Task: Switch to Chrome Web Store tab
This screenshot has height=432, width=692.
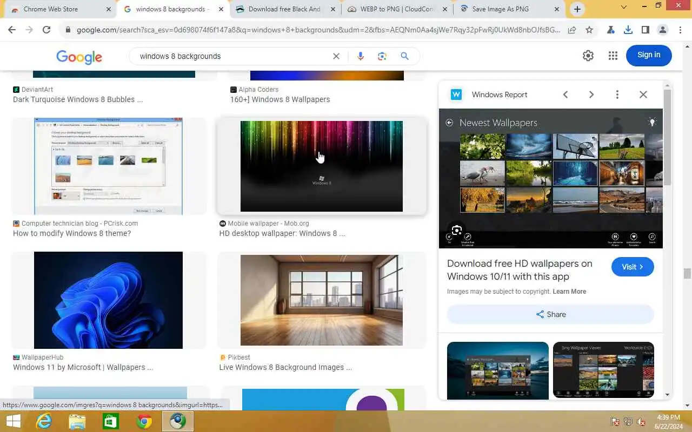Action: 61,9
